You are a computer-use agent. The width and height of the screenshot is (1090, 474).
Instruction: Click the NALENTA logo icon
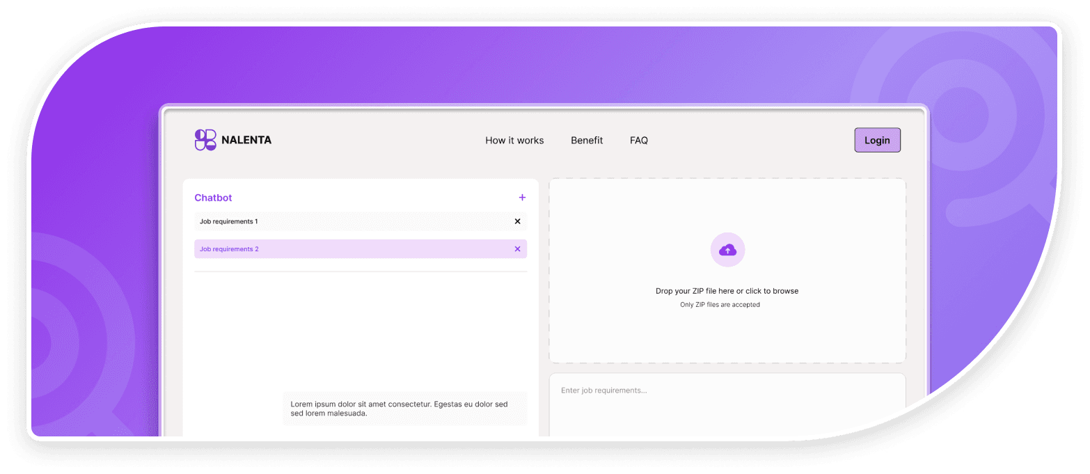pyautogui.click(x=204, y=139)
